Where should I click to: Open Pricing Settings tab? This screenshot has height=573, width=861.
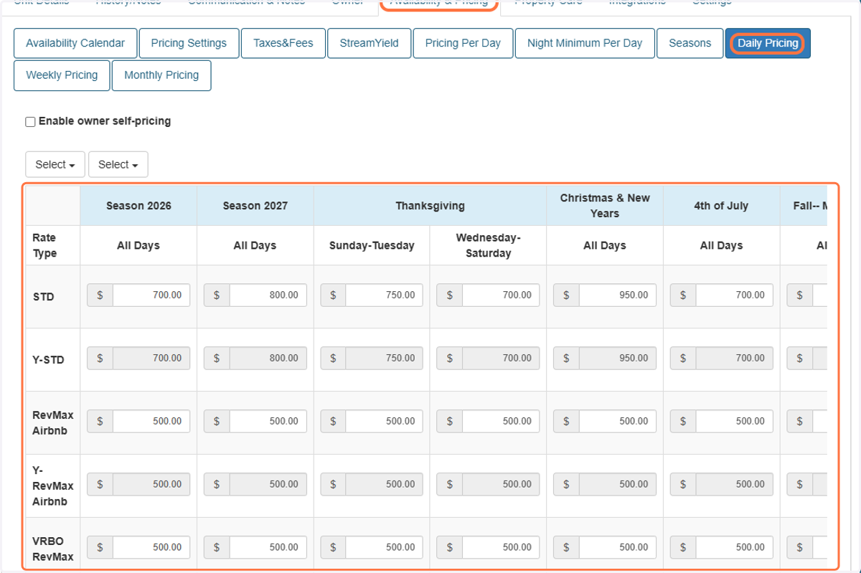(189, 43)
